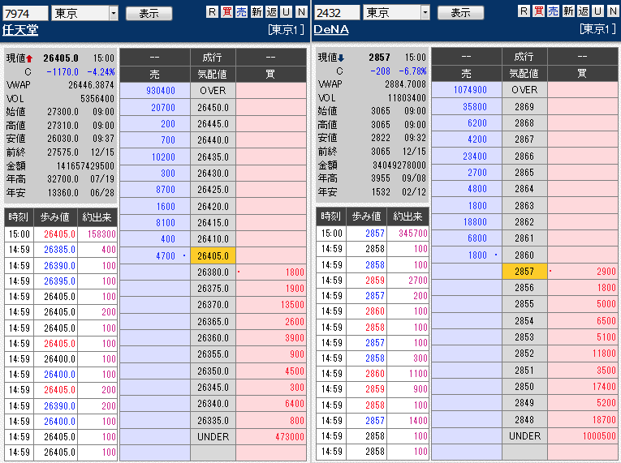Click sell quantity 20700 at 26450.0
The height and width of the screenshot is (463, 621).
(x=163, y=108)
